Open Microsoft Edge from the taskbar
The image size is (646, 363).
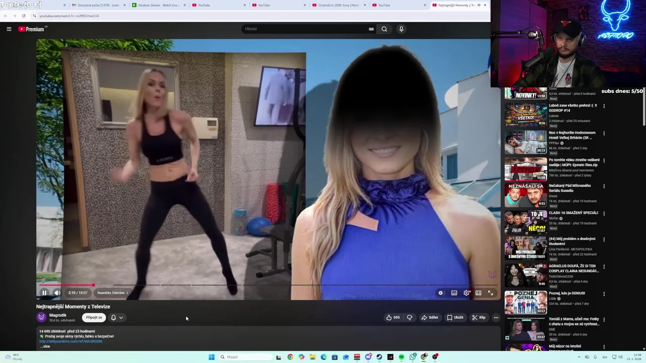324,357
